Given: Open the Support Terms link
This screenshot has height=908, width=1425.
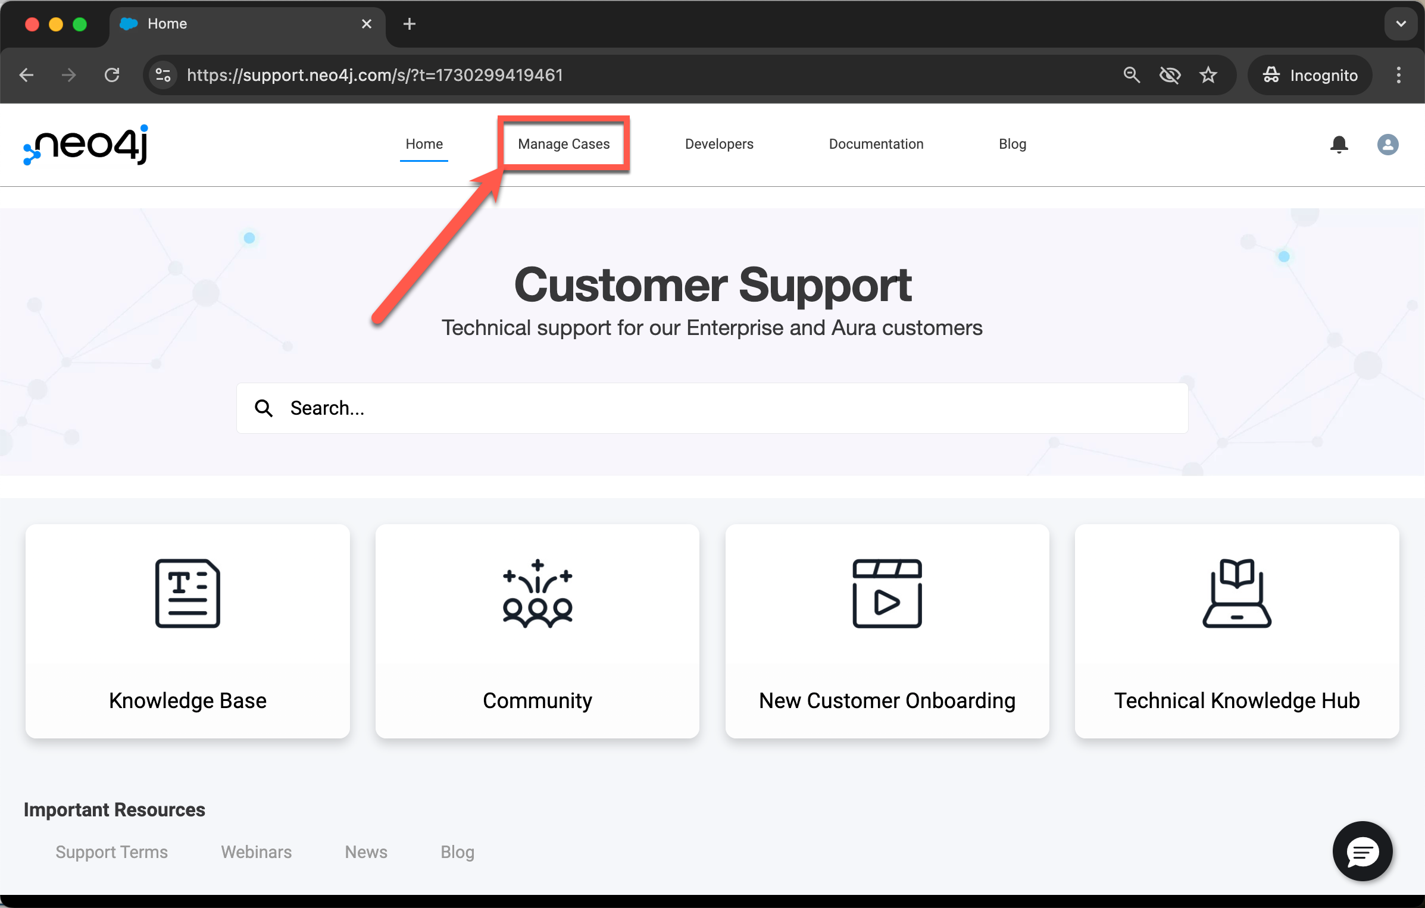Looking at the screenshot, I should click(x=111, y=852).
